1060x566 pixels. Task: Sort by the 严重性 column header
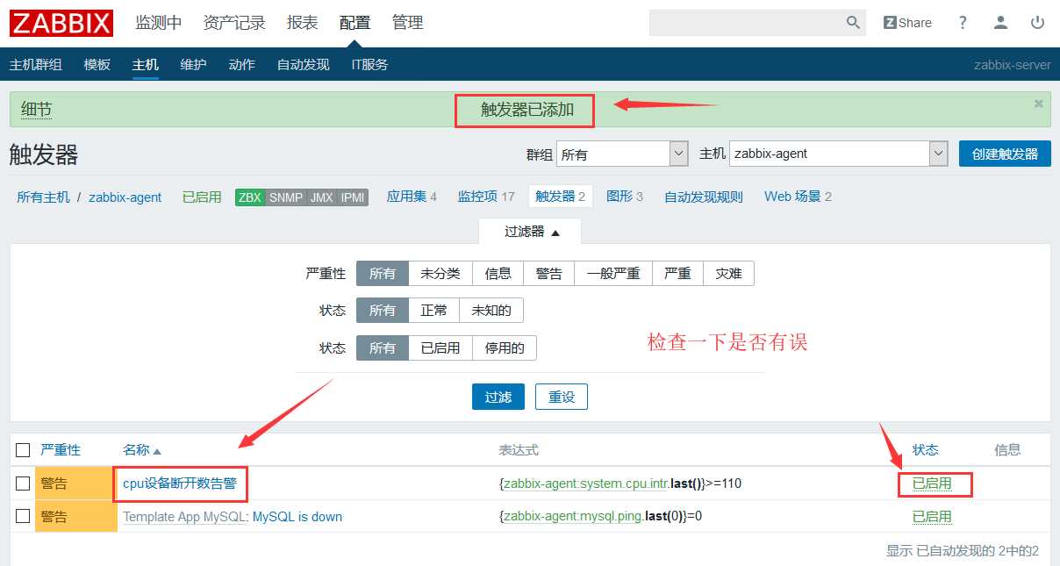pos(61,450)
